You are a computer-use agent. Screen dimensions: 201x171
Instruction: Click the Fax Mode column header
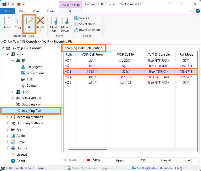(x=186, y=55)
